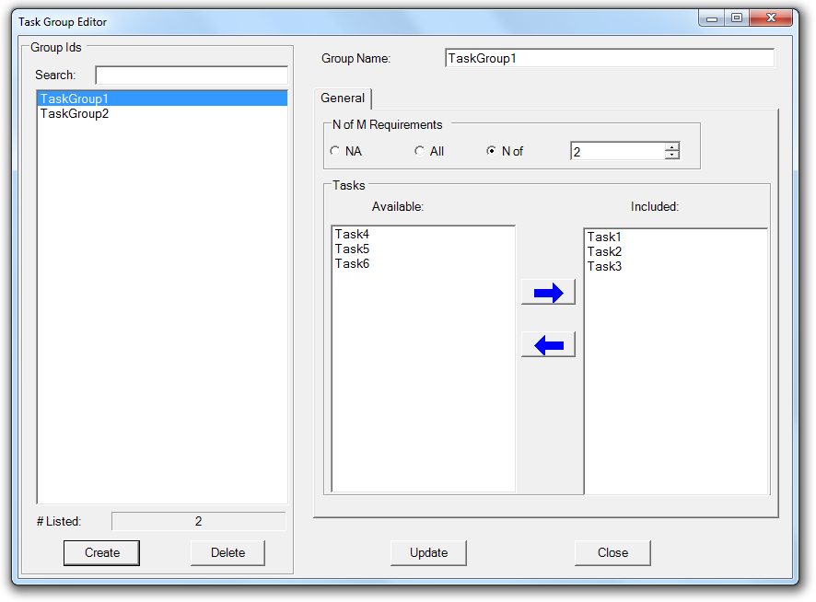Viewport: 816px width, 602px height.
Task: Click the Close button
Action: [612, 552]
